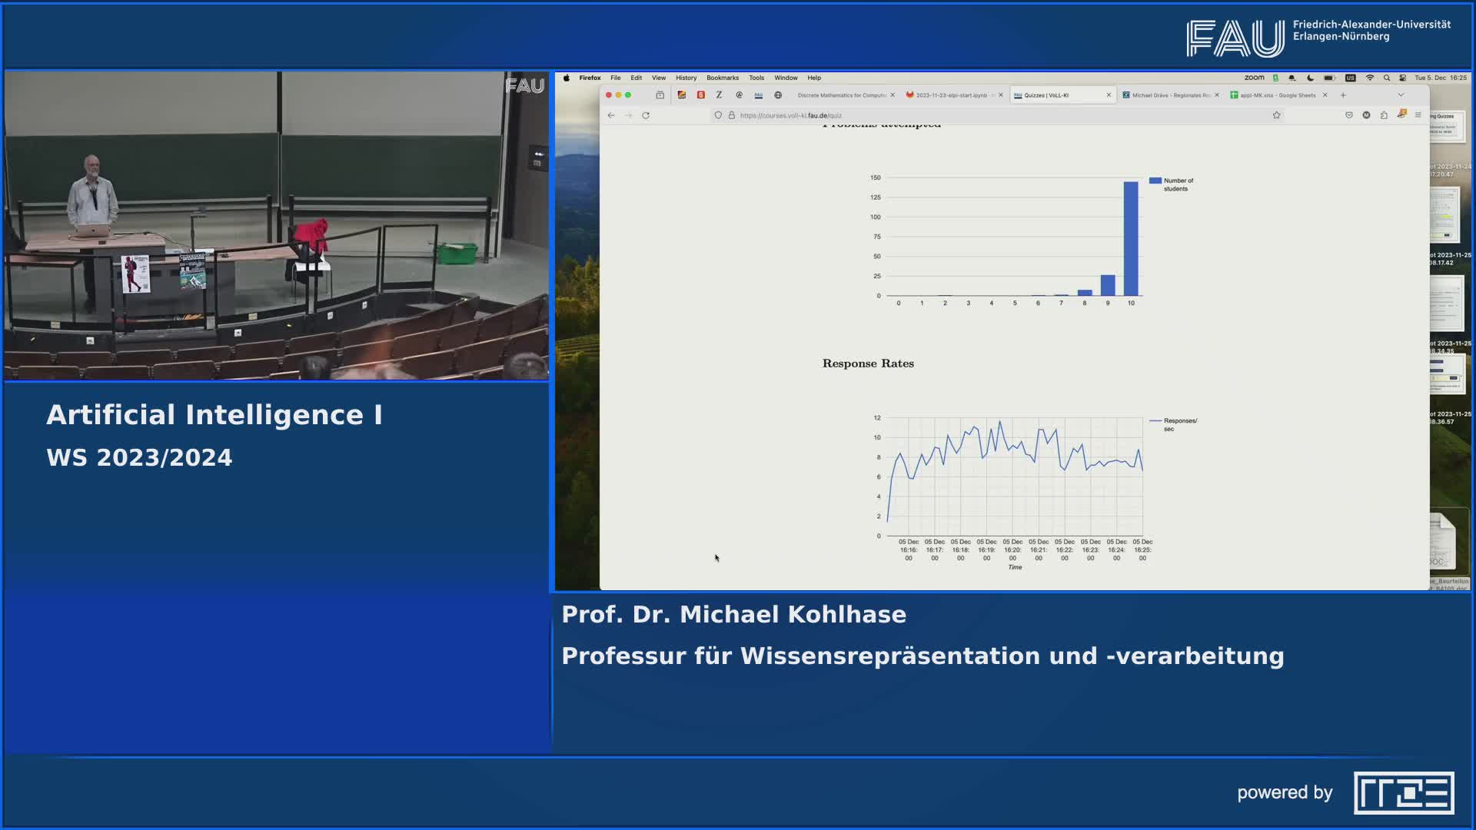The image size is (1476, 830).
Task: Click the tracking protection shield icon
Action: pyautogui.click(x=718, y=115)
